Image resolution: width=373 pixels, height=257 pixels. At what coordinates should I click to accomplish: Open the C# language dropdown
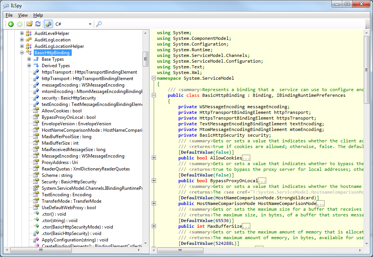(74, 24)
